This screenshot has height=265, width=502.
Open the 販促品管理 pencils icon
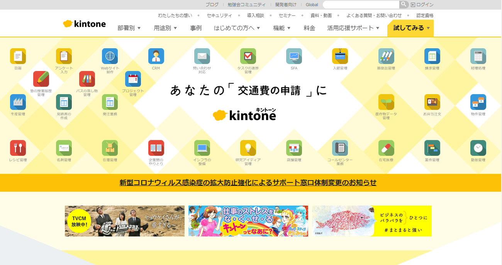click(x=386, y=56)
